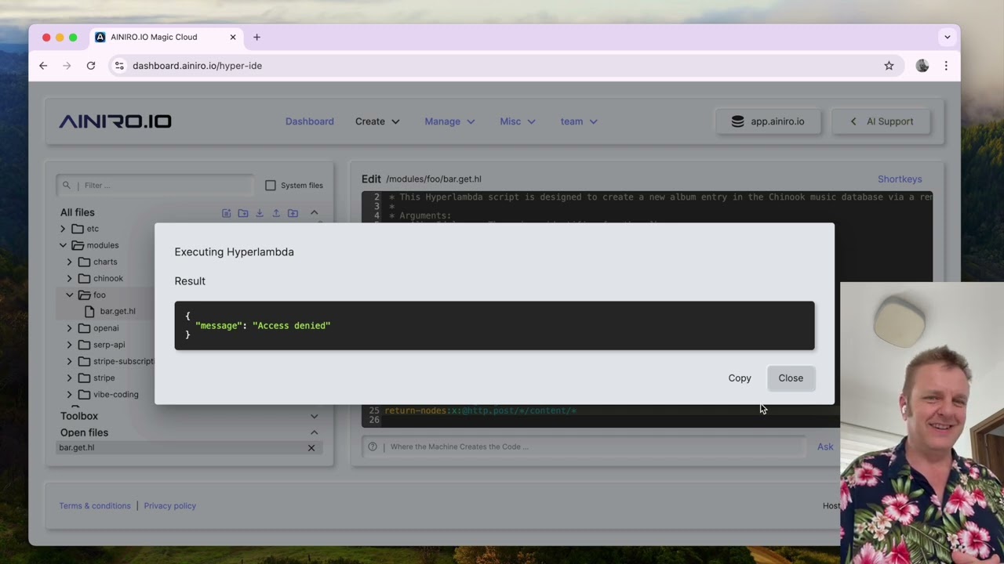Screen dimensions: 1004x564
Task: Expand the stripe folder
Action: coord(69,378)
